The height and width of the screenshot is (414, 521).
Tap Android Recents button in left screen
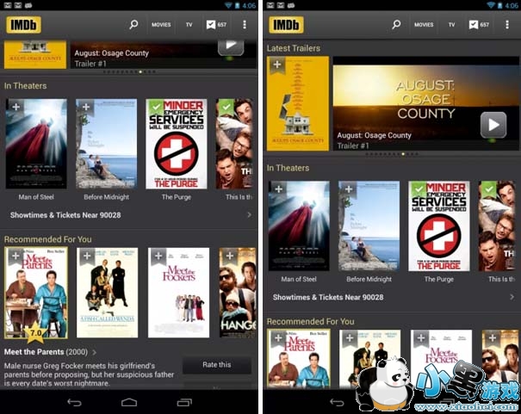(x=184, y=402)
